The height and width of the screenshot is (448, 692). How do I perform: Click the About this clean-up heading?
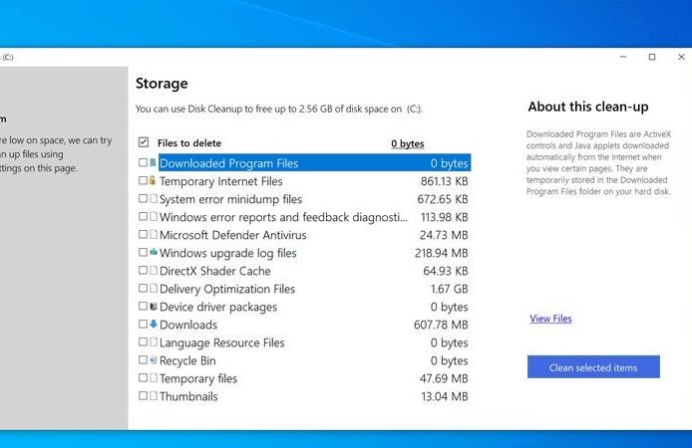click(x=588, y=107)
